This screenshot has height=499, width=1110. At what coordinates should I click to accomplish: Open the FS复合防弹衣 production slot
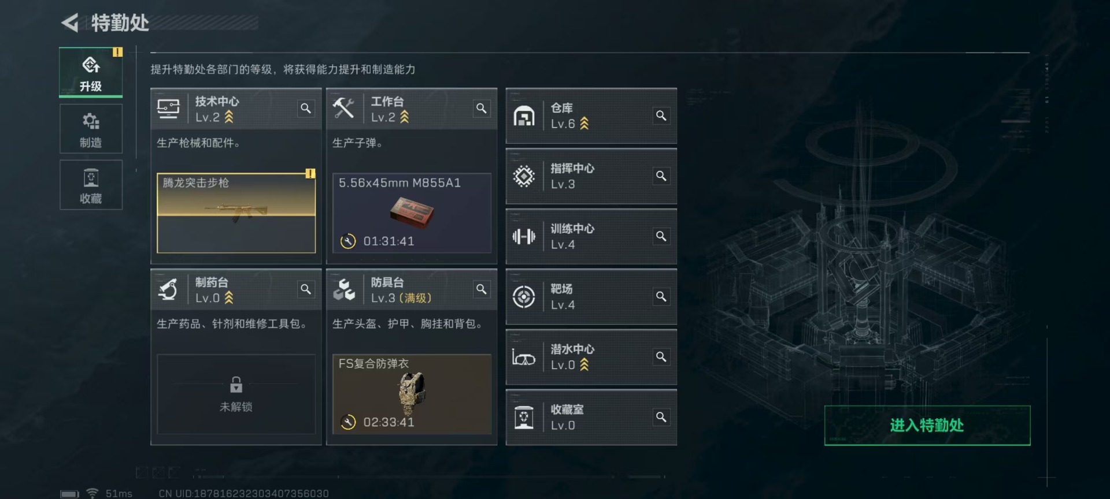[412, 394]
